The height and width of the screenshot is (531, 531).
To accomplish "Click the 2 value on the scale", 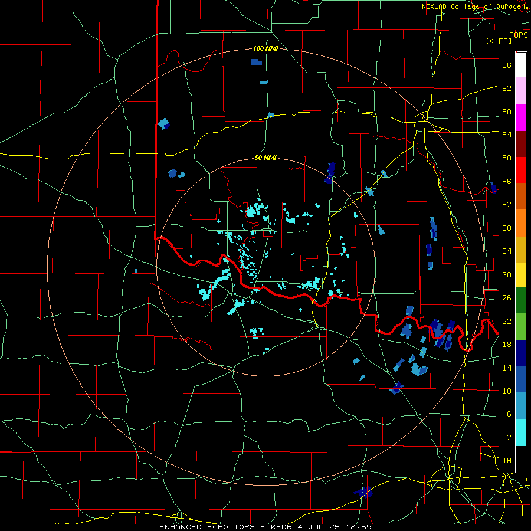I will 509,438.
